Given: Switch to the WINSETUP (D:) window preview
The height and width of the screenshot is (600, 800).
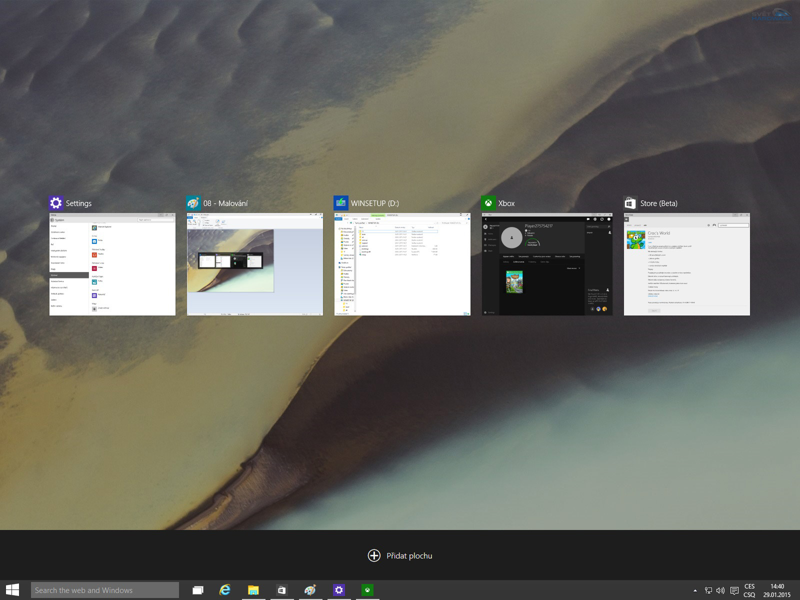Looking at the screenshot, I should pos(402,264).
